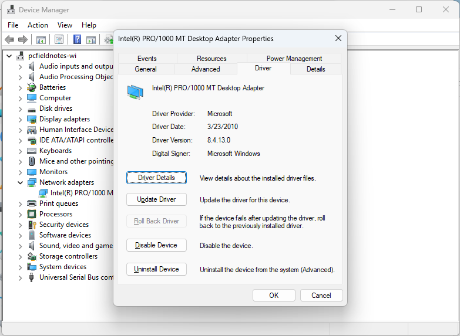Switch to the Details tab

point(315,69)
